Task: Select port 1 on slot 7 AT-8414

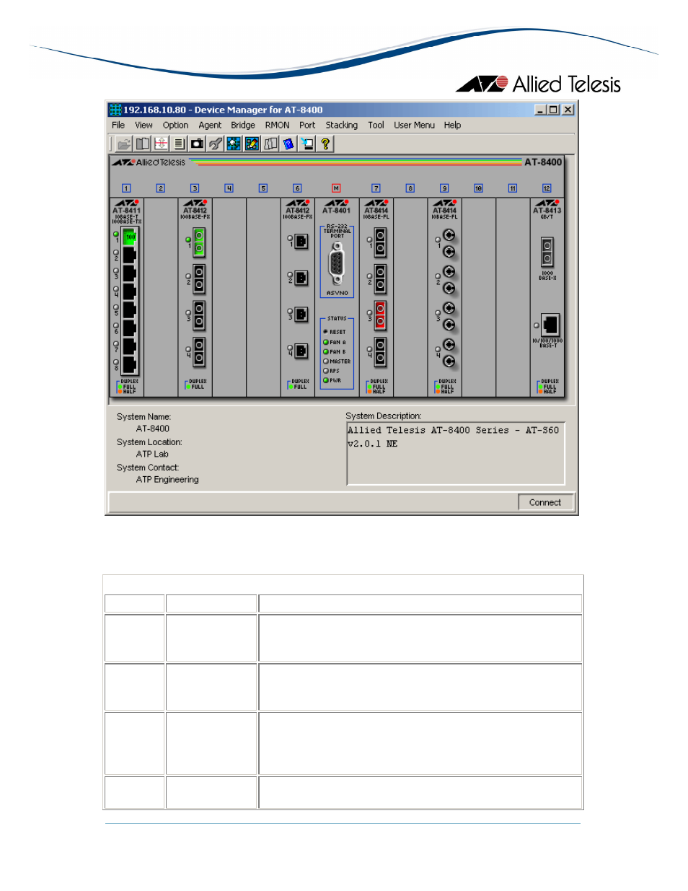Action: pos(380,242)
